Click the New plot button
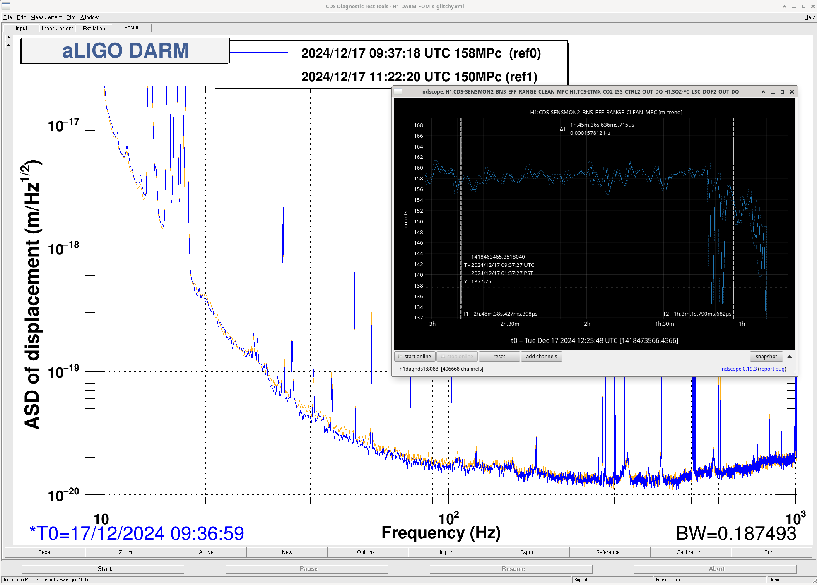This screenshot has height=585, width=817. (287, 552)
